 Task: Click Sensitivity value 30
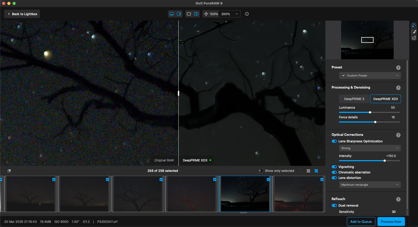pos(394,212)
